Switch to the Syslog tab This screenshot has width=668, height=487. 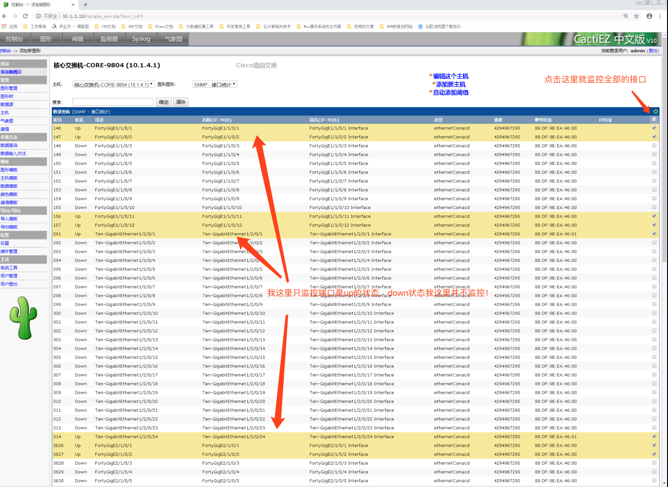[x=141, y=39]
